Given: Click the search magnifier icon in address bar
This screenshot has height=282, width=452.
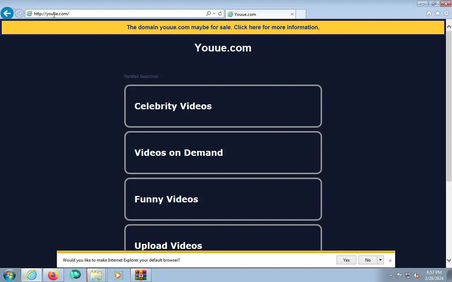Looking at the screenshot, I should coord(208,14).
